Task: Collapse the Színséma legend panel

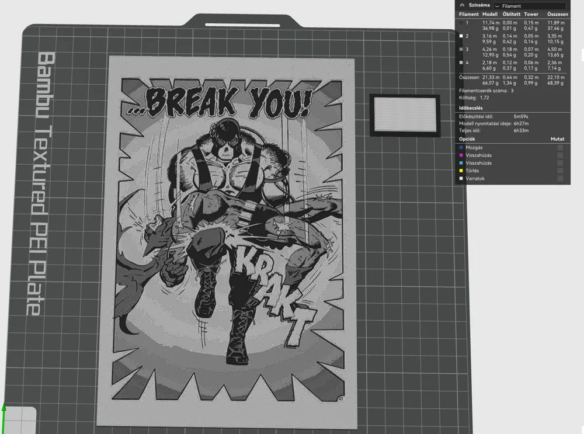Action: [x=462, y=5]
